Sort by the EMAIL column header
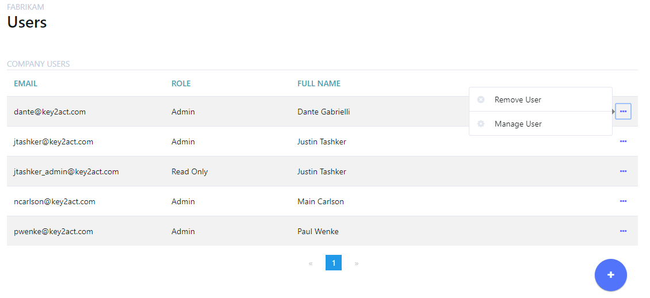This screenshot has width=650, height=298. tap(26, 83)
